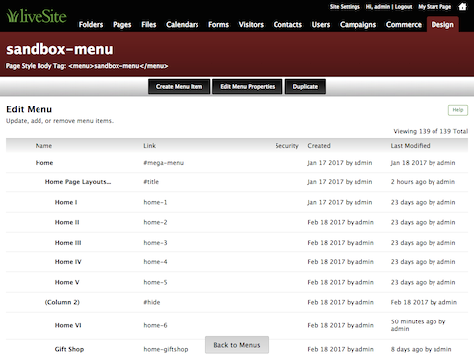Go to the Files tab
The height and width of the screenshot is (355, 474).
(x=149, y=25)
